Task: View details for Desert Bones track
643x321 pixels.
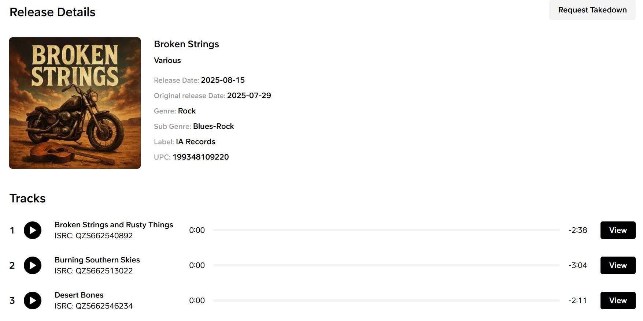Action: pos(618,301)
